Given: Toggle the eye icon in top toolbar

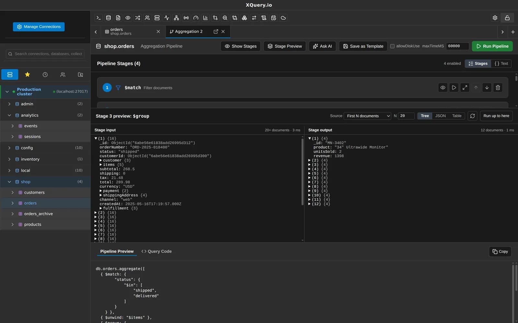Looking at the screenshot, I should coord(128,18).
